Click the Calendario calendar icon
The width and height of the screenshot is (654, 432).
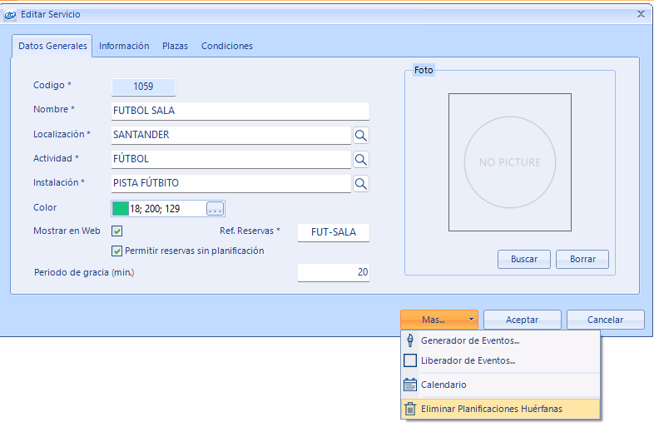[x=409, y=385]
